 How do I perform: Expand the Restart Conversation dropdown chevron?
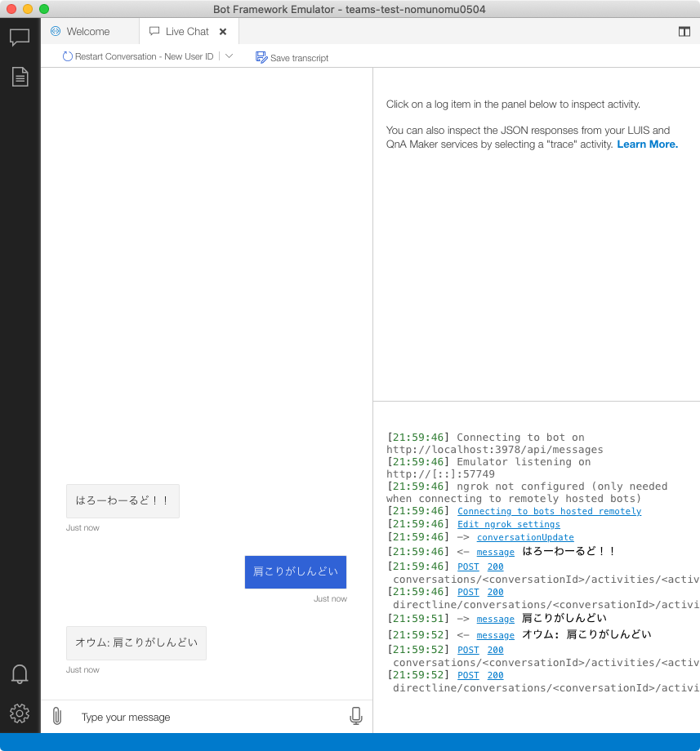click(230, 56)
